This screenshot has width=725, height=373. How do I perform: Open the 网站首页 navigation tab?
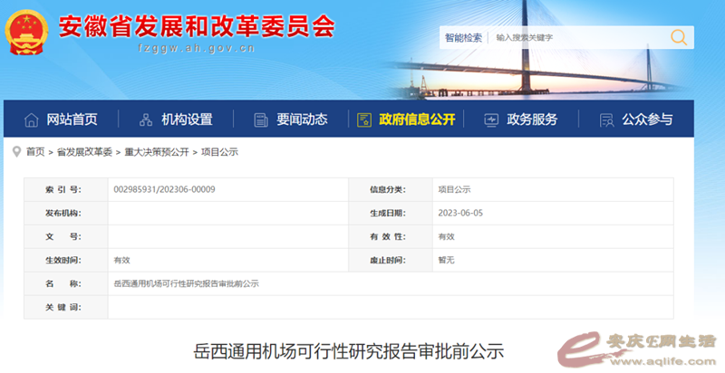pos(72,120)
